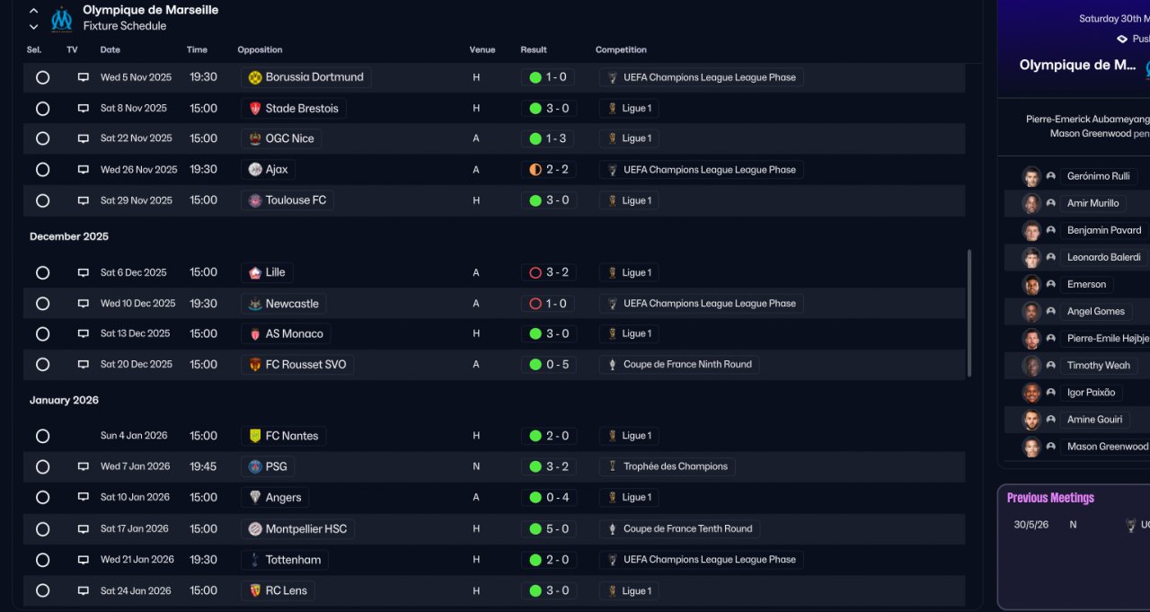Click the up chevron beside the club name

pos(34,11)
